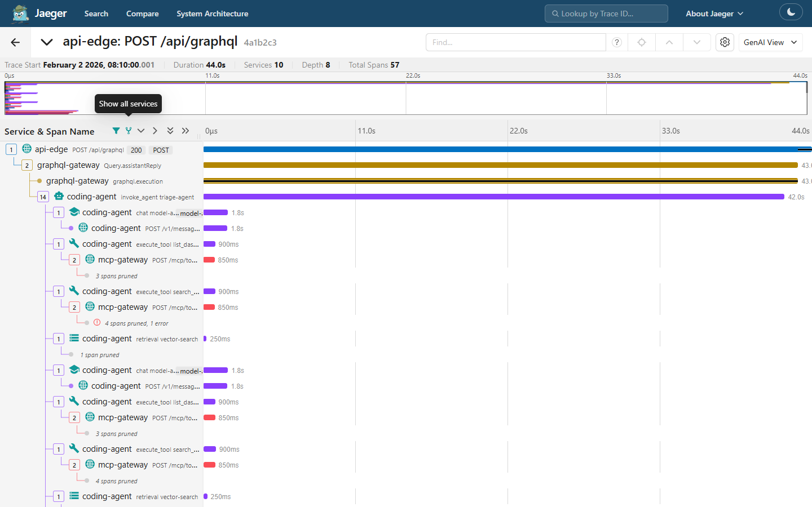
Task: Expand one level with single down chevron
Action: tap(141, 131)
